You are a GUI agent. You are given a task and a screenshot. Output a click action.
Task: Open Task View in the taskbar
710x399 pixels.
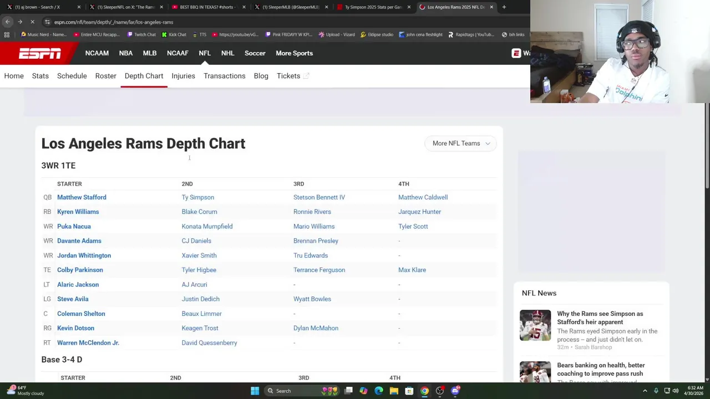coord(348,391)
